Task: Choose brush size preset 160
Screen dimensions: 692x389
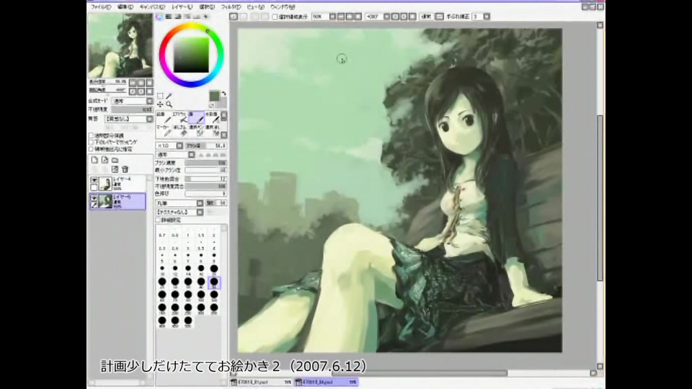Action: (162, 308)
